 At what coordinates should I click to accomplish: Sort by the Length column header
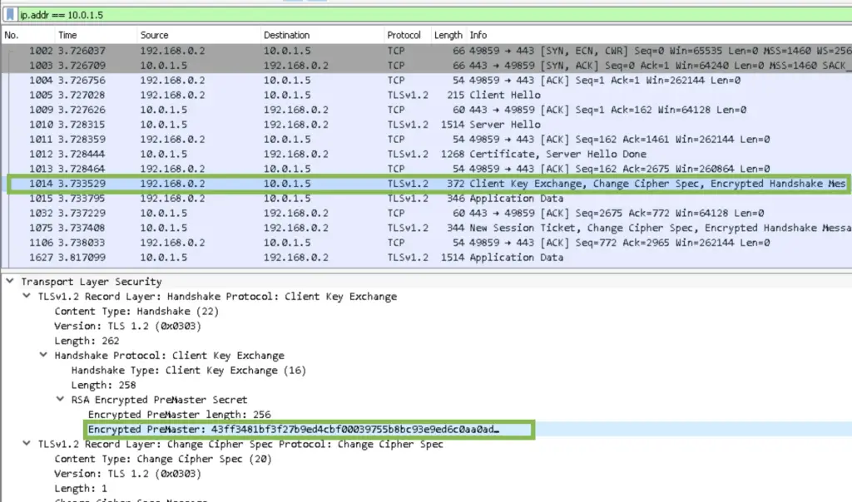click(448, 35)
